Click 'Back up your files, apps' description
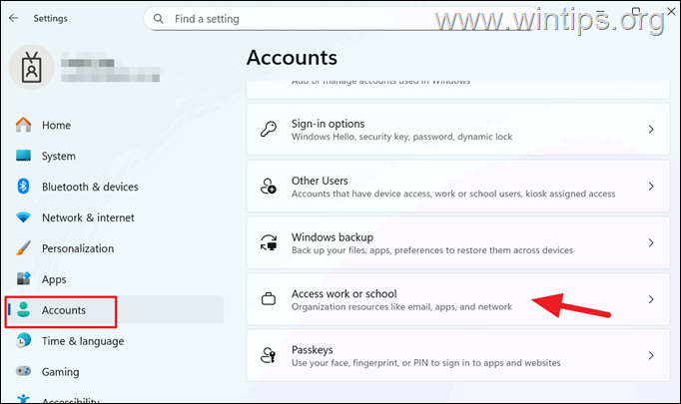The width and height of the screenshot is (681, 404). click(432, 250)
